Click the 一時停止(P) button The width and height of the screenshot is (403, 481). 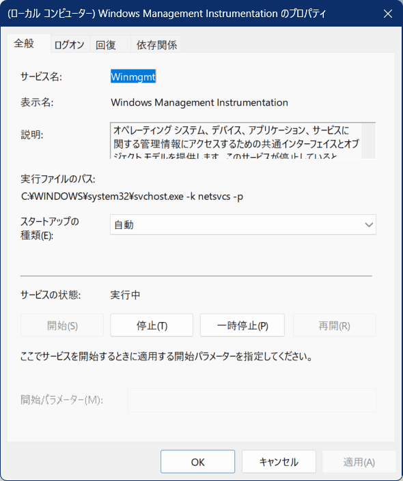coord(242,325)
